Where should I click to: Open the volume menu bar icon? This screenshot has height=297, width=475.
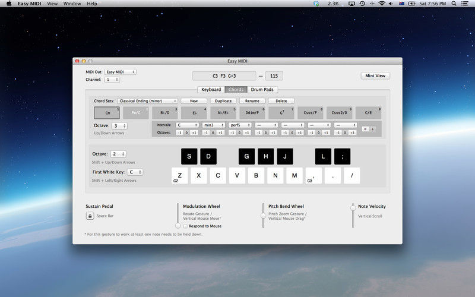(x=391, y=4)
